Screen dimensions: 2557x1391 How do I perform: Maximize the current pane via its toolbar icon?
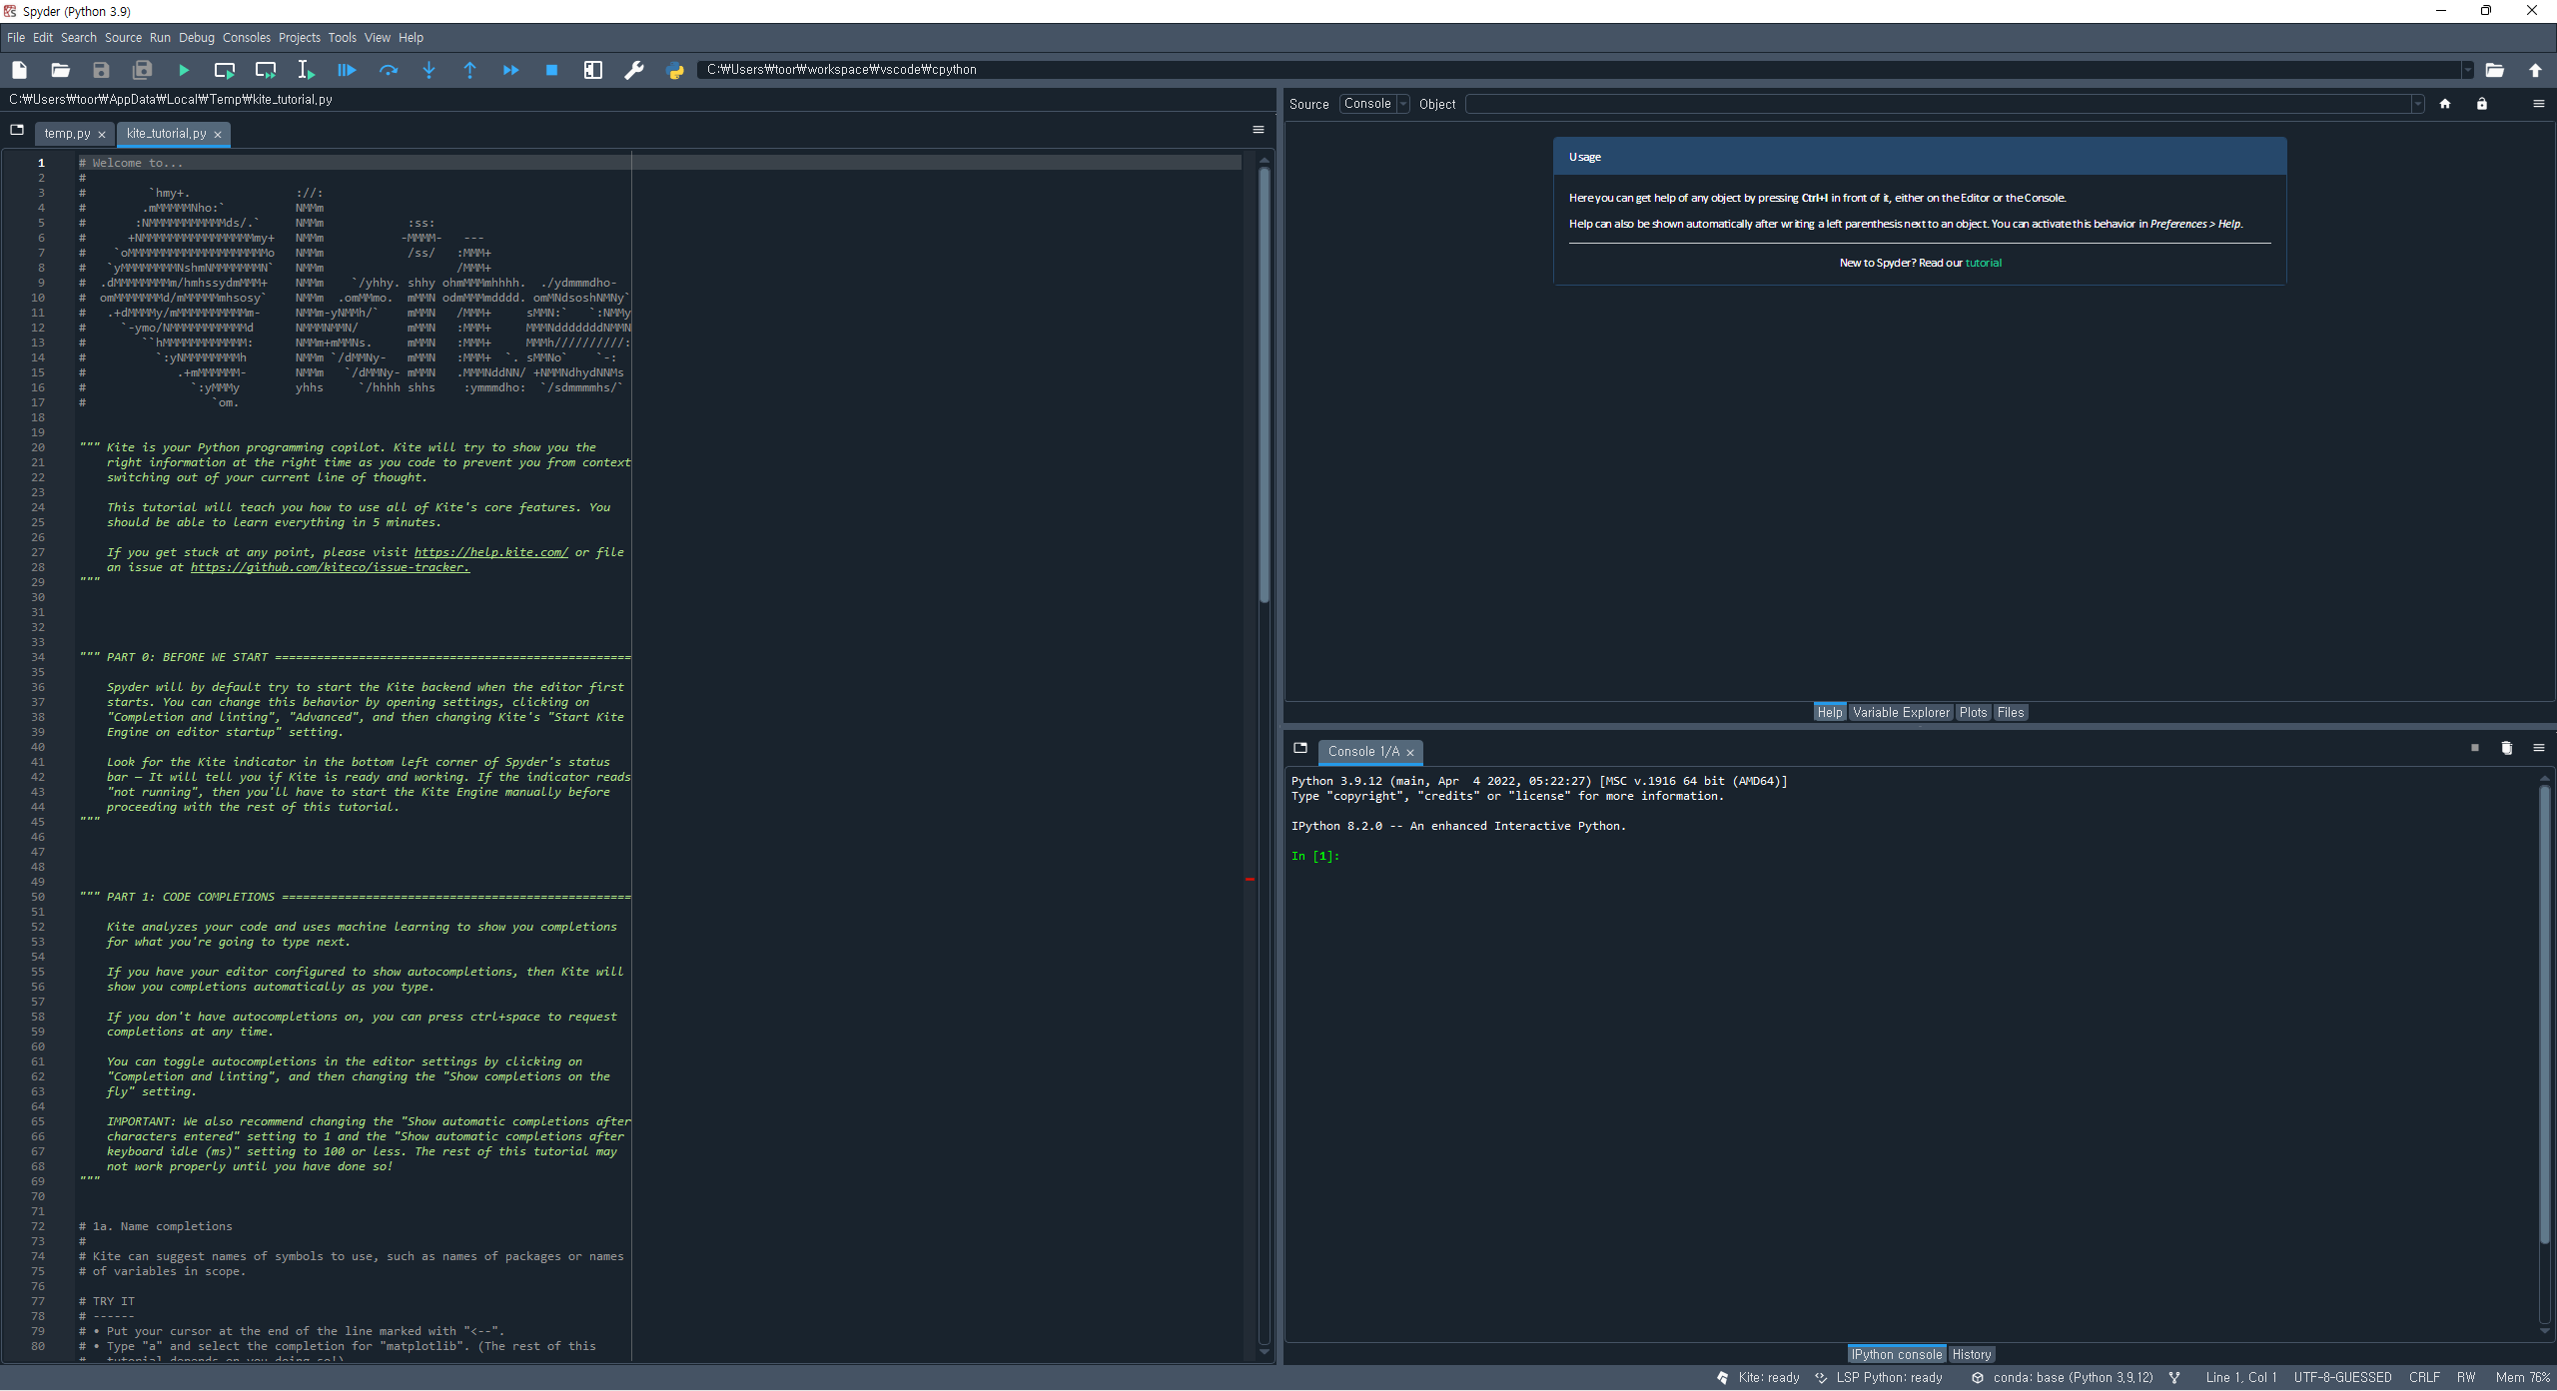593,70
